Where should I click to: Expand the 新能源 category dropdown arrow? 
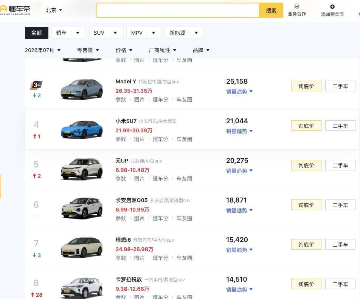coord(196,33)
